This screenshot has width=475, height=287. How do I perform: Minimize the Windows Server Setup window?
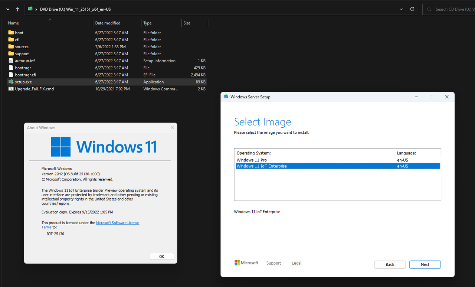(416, 97)
